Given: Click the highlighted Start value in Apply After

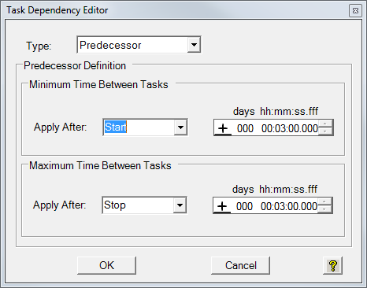Looking at the screenshot, I should (x=116, y=127).
